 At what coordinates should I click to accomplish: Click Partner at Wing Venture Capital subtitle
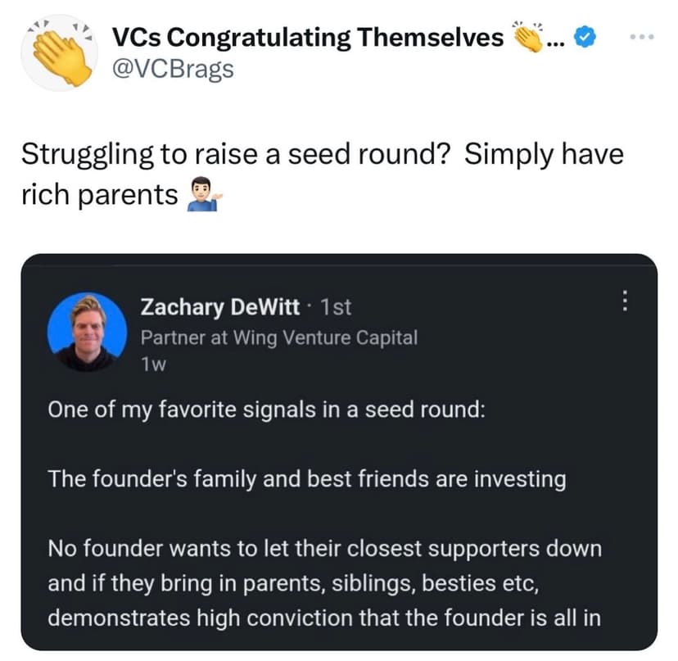tap(279, 337)
